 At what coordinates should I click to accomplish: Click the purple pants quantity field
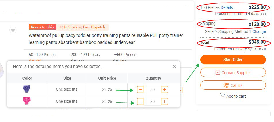152,89
